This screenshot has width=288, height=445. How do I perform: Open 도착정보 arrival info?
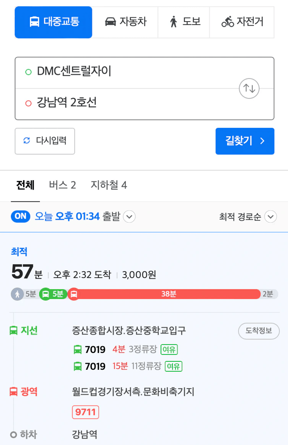pyautogui.click(x=259, y=331)
